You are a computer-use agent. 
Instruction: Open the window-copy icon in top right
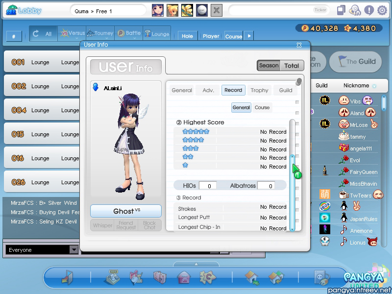341,10
